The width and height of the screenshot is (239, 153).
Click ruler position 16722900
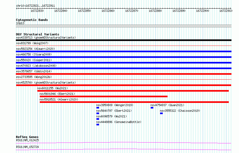point(202,11)
